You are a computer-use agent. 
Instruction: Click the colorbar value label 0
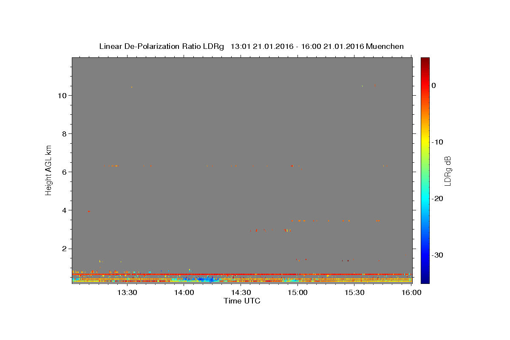(x=433, y=85)
